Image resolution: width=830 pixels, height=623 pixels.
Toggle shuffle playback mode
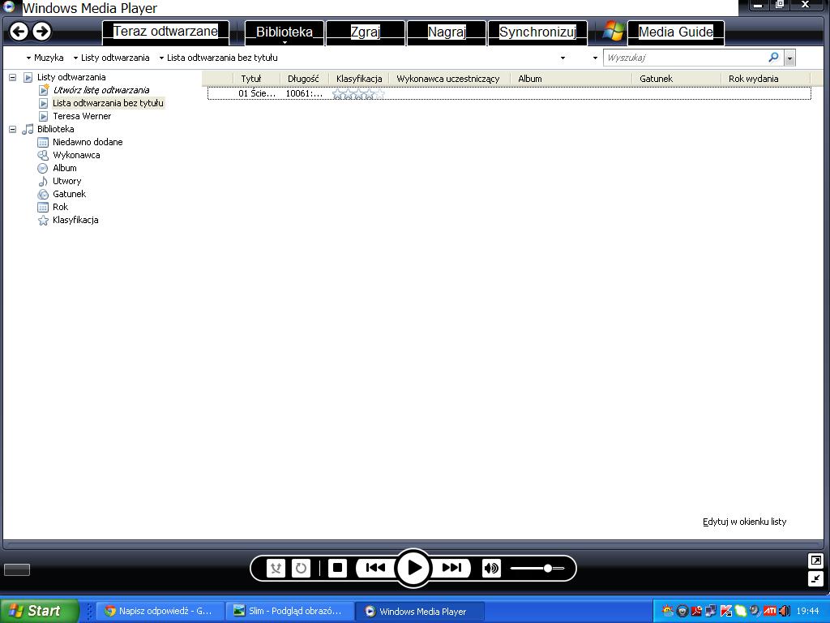tap(276, 569)
